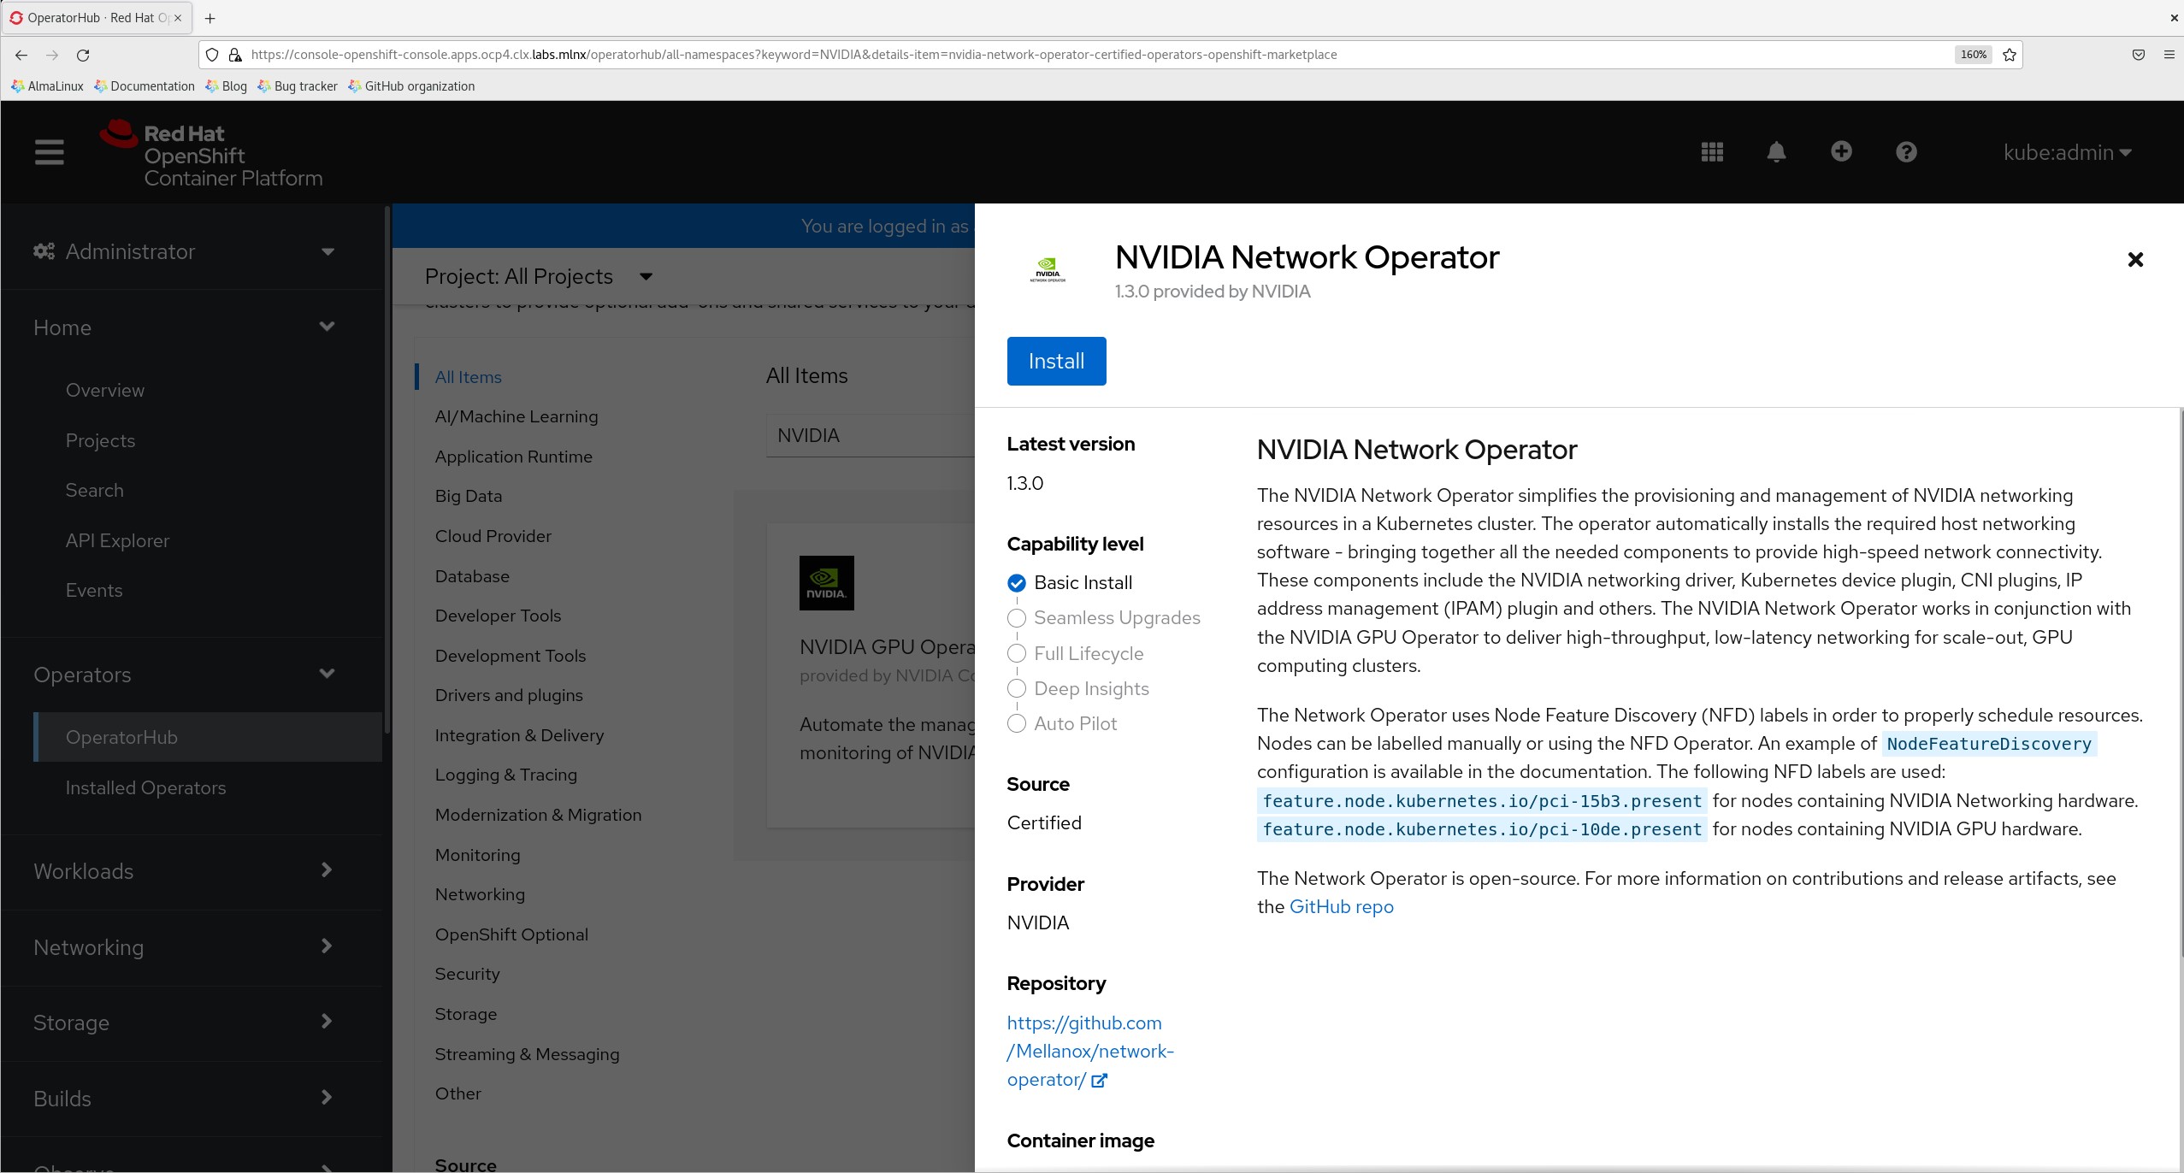Expand the Workloads navigation section
Image resolution: width=2184 pixels, height=1173 pixels.
pyautogui.click(x=184, y=871)
